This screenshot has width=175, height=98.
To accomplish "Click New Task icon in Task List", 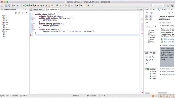I will 147,13.
